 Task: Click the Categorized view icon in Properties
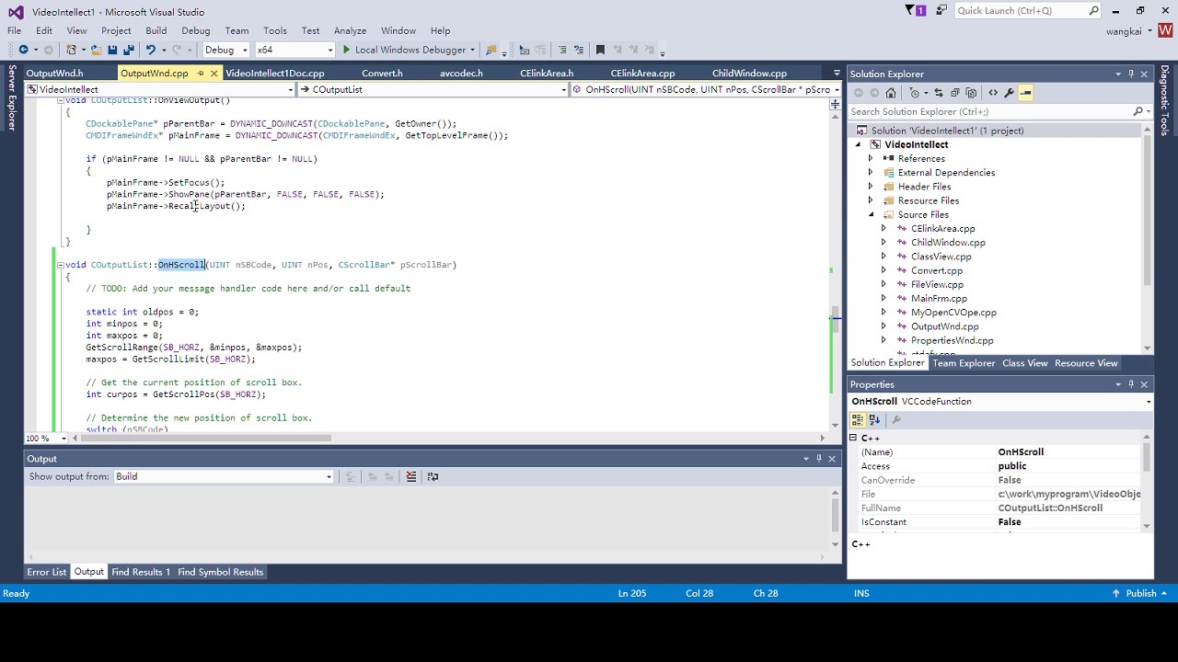858,419
